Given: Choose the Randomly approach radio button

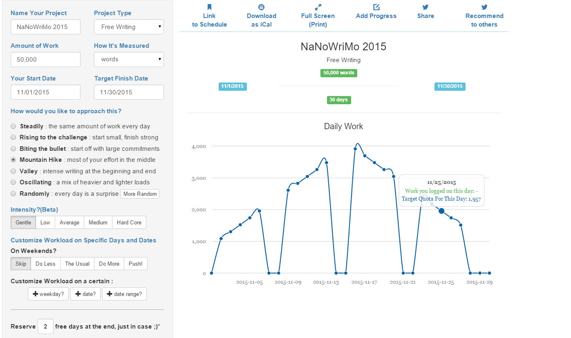Looking at the screenshot, I should pyautogui.click(x=13, y=194).
